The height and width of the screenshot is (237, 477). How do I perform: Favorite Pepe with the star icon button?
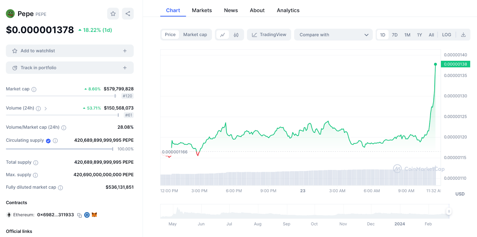pyautogui.click(x=113, y=14)
